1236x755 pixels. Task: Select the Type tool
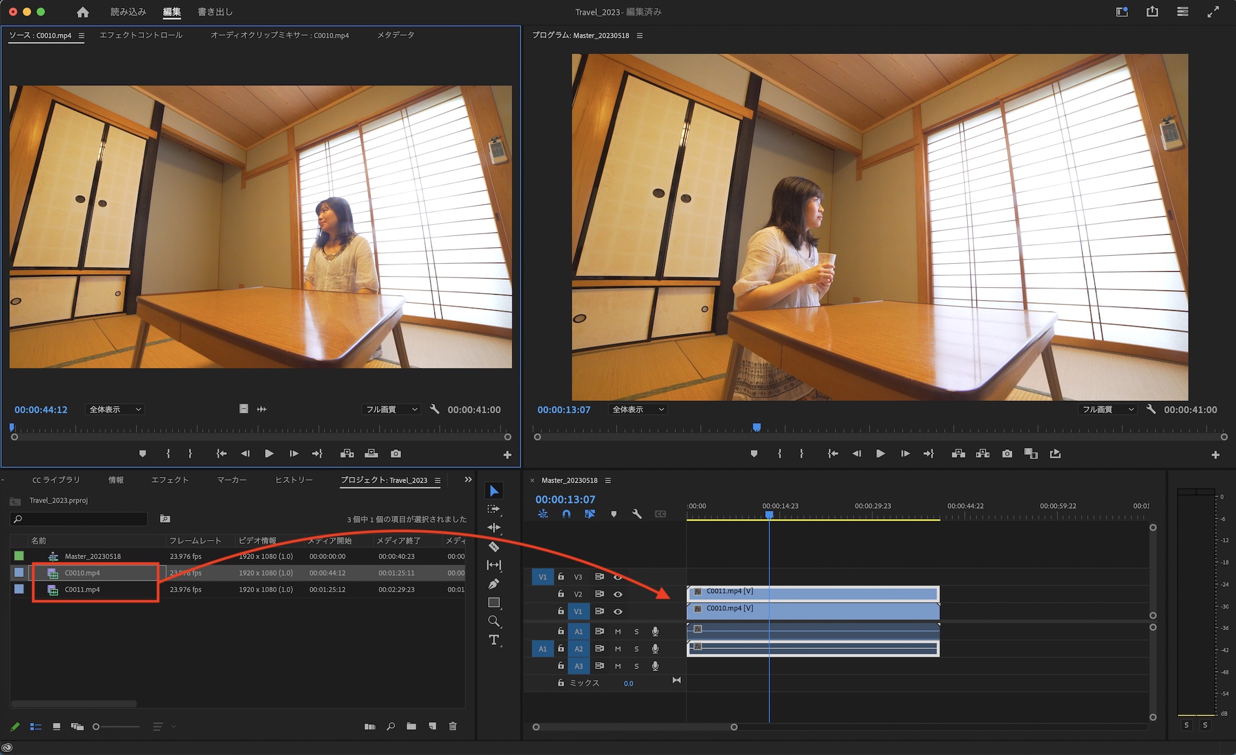494,640
